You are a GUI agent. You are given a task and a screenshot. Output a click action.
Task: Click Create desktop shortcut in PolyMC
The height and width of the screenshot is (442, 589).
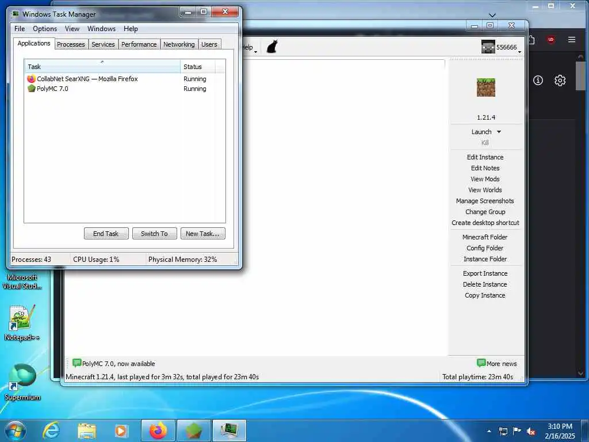(x=485, y=223)
